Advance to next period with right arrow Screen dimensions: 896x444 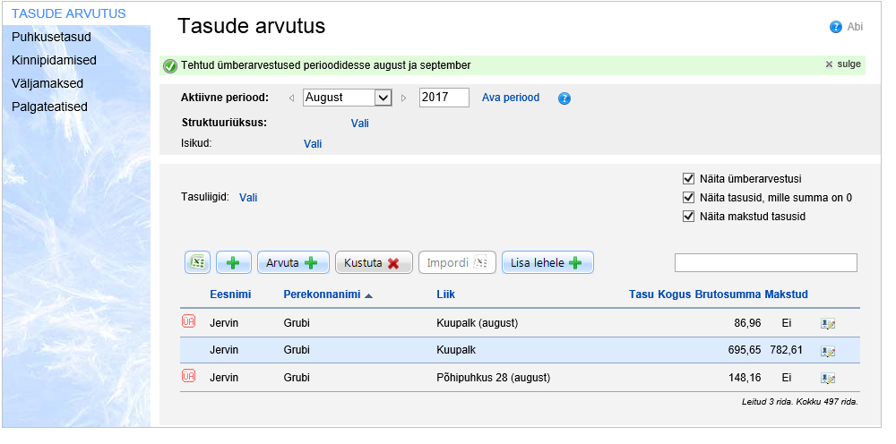point(404,98)
